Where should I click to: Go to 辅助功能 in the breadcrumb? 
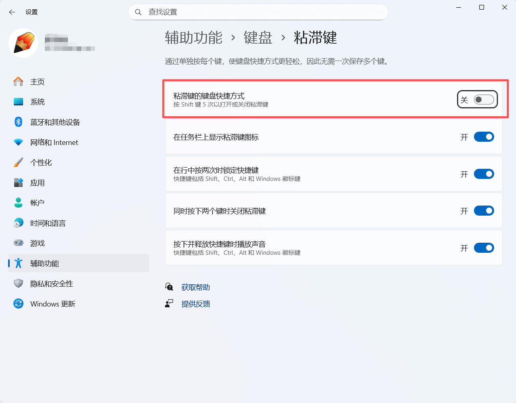[x=194, y=38]
